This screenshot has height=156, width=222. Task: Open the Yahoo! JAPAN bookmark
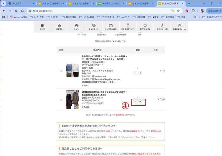[x=18, y=17]
